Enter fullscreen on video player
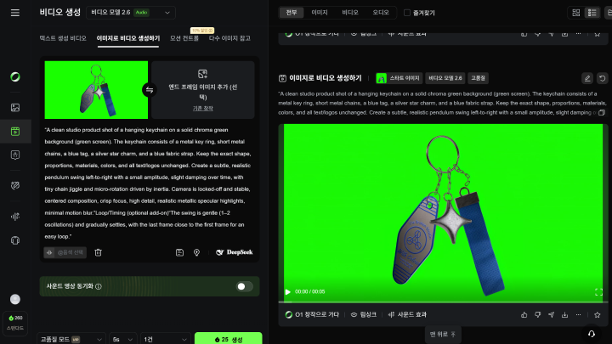Screen dimensions: 612x344 tap(598, 291)
